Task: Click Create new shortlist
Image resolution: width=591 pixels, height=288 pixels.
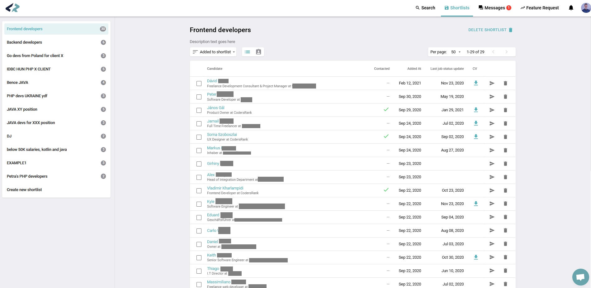Action: (24, 190)
